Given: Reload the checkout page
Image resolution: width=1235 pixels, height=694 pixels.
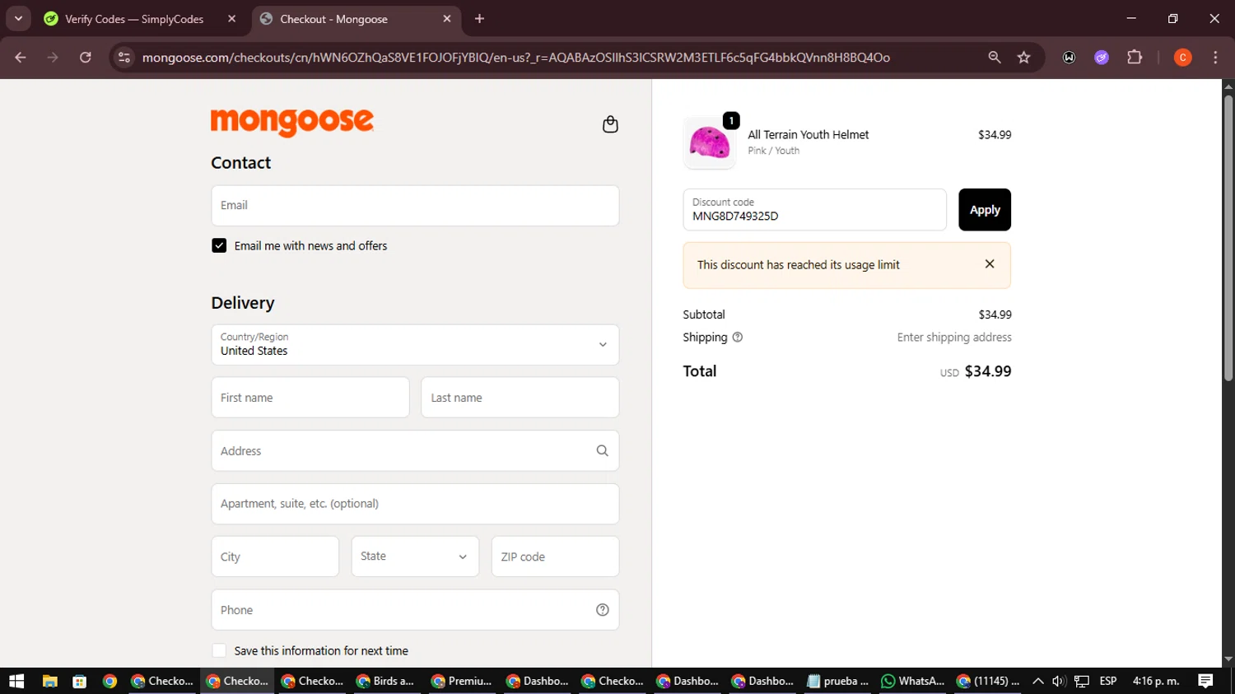Looking at the screenshot, I should [x=86, y=58].
